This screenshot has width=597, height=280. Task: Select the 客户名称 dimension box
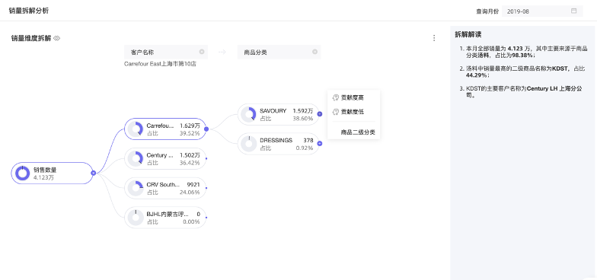166,52
